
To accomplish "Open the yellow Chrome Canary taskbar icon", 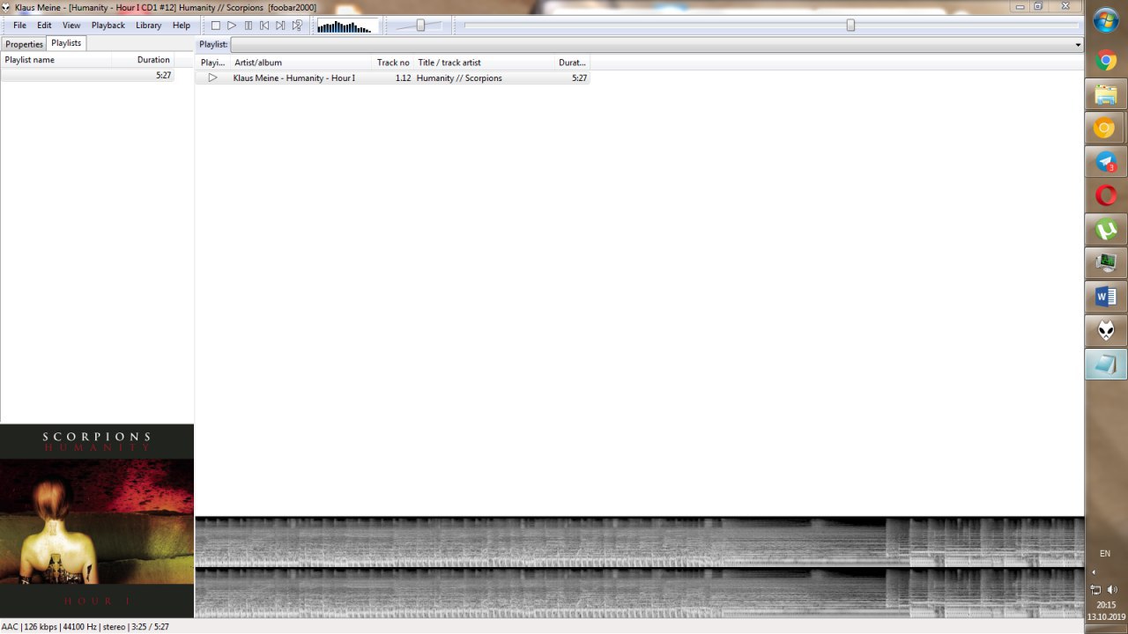I will coord(1106,129).
